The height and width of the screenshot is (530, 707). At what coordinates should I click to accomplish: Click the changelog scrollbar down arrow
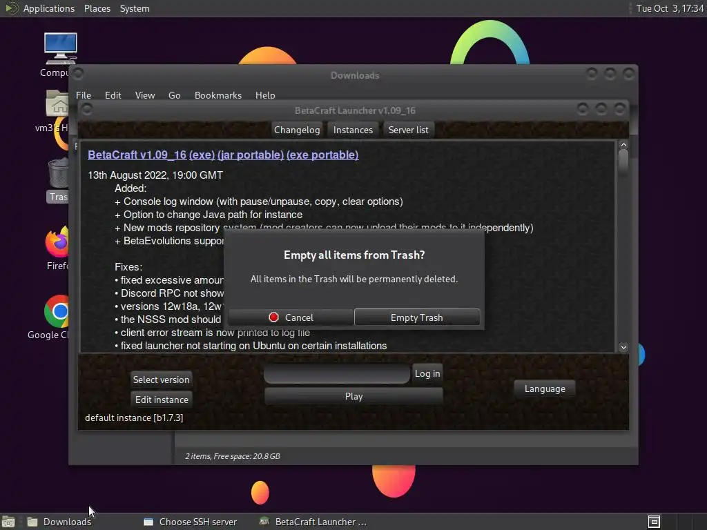623,347
